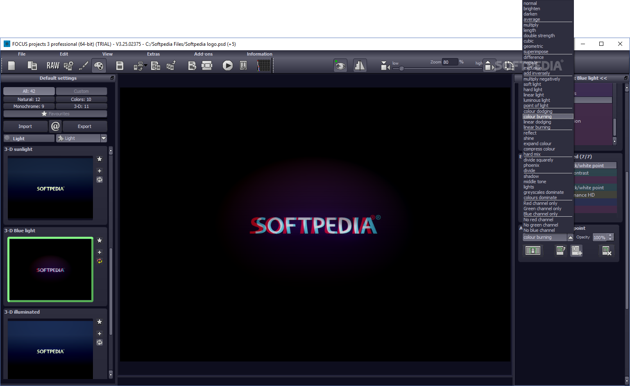
Task: Open the batch file save icon in toolbar
Action: (32, 65)
